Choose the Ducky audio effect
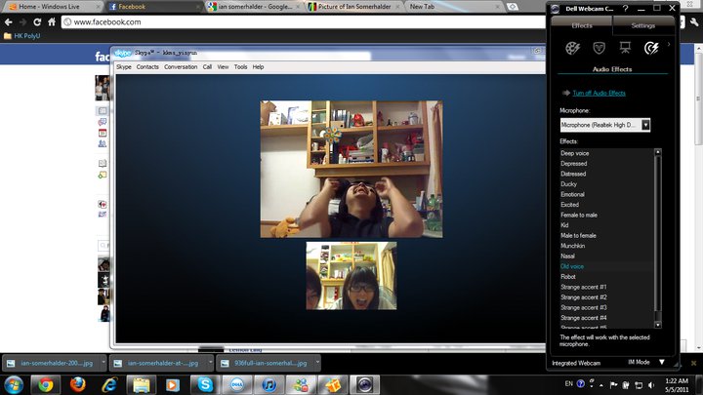Viewport: 703px width, 395px height. [x=568, y=184]
